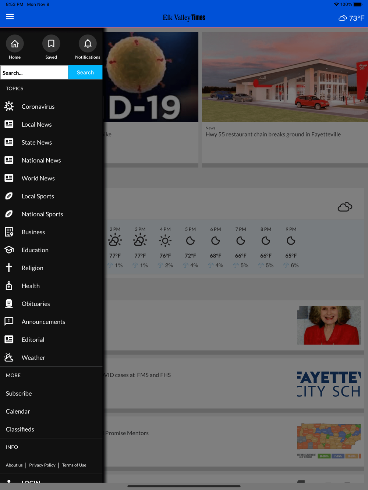The image size is (368, 490).
Task: Open the Subscribe link
Action: pos(19,393)
